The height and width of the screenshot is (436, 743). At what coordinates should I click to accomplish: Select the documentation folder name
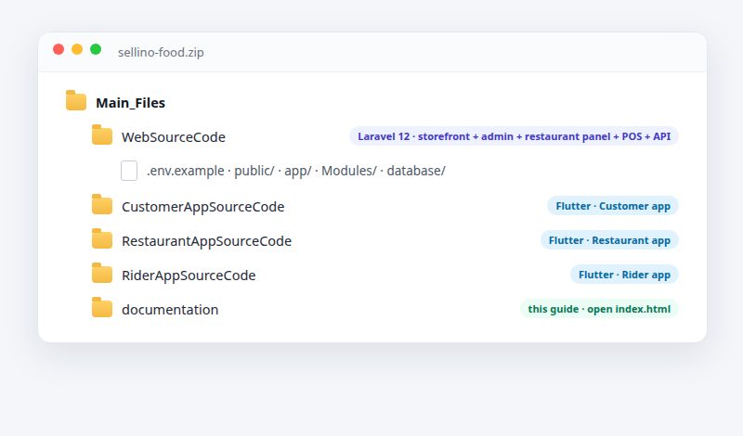point(170,310)
